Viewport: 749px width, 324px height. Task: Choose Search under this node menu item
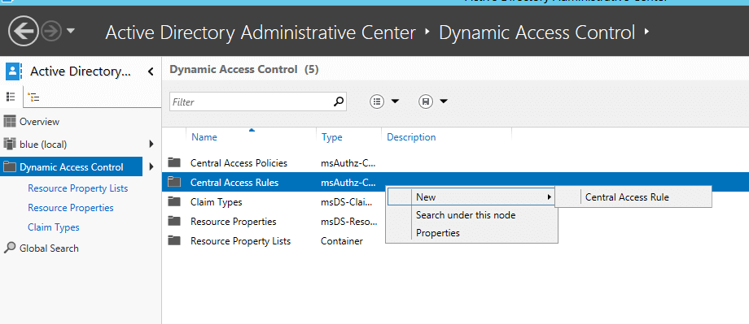click(x=471, y=215)
